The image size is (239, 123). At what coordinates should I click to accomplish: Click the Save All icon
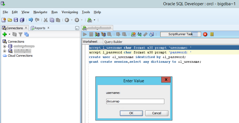point(22,20)
